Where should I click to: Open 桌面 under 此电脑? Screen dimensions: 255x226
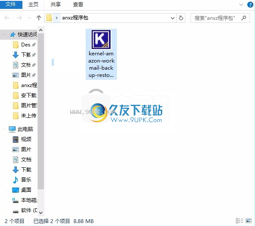26,190
